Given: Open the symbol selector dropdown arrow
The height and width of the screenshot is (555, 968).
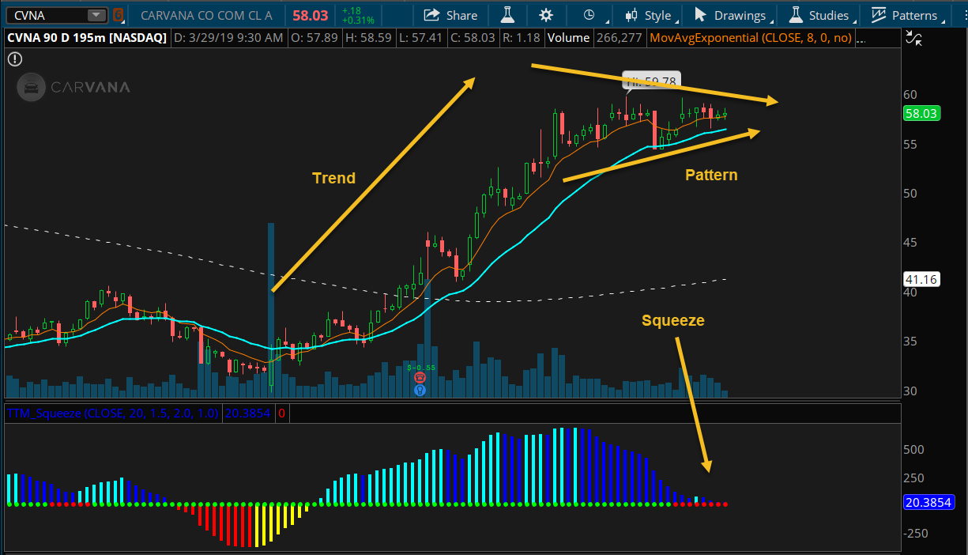Looking at the screenshot, I should pyautogui.click(x=96, y=15).
